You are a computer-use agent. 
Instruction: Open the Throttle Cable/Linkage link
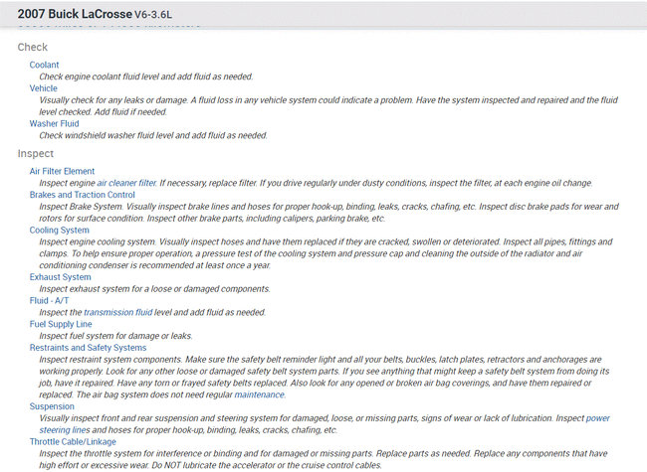pyautogui.click(x=73, y=441)
